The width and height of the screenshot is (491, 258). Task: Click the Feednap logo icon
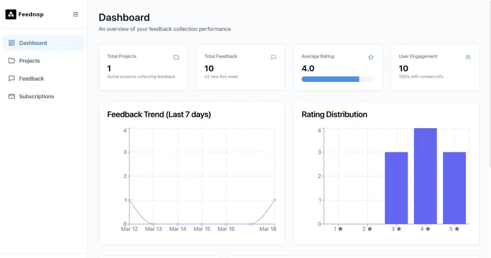11,14
